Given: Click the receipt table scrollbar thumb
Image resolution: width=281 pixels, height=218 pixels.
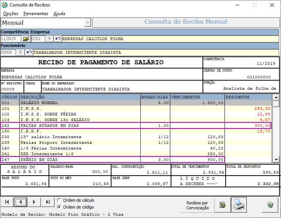Looking at the screenshot, I should click(276, 103).
